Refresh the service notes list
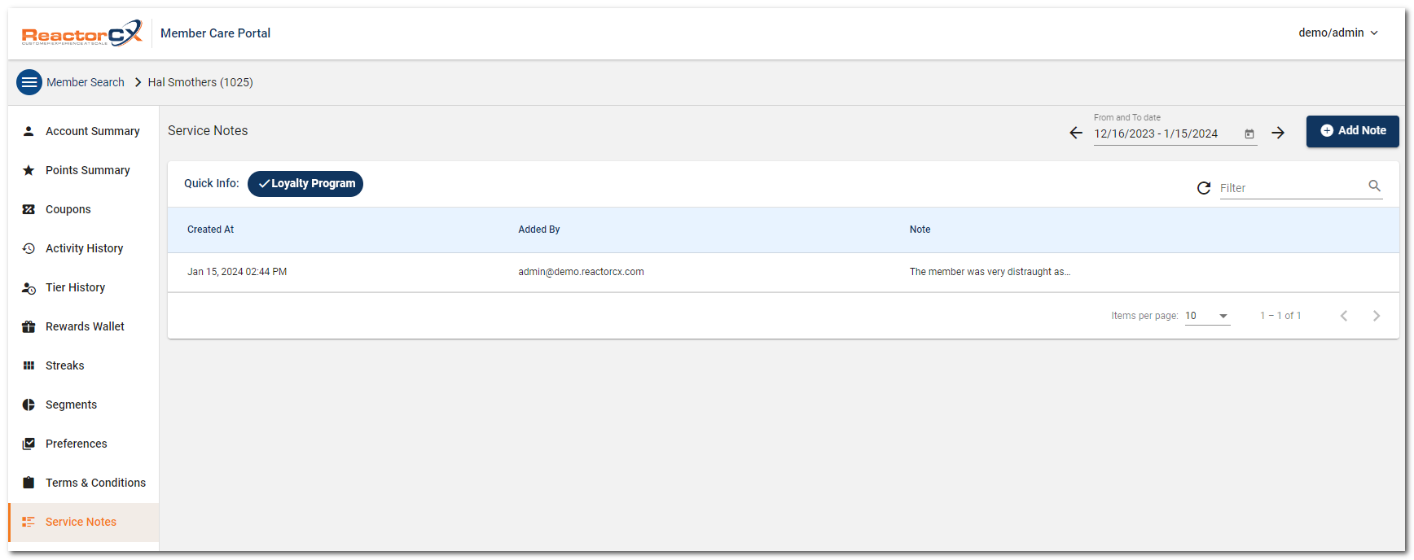 pos(1203,188)
